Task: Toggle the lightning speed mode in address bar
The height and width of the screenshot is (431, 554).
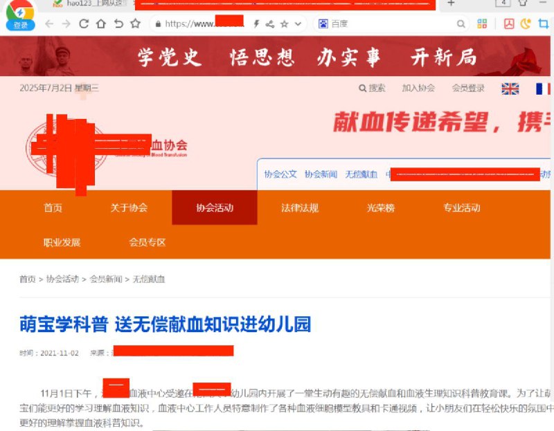Action: [256, 23]
